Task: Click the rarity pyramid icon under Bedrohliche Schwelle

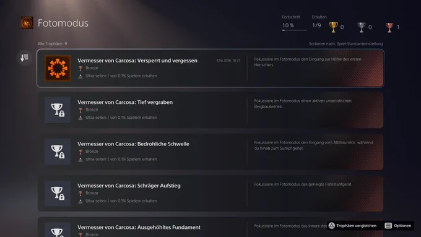Action: coord(80,160)
